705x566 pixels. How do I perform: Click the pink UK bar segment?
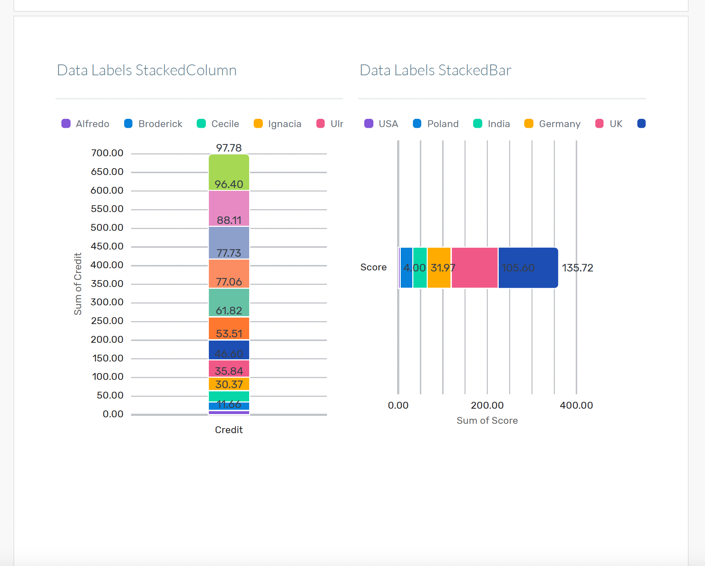click(x=475, y=268)
